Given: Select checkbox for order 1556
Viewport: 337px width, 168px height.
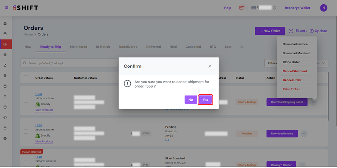Looking at the screenshot, I should (x=26, y=100).
